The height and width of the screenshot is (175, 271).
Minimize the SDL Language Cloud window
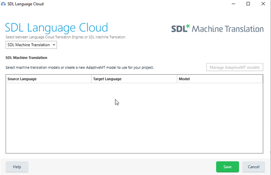(x=233, y=4)
